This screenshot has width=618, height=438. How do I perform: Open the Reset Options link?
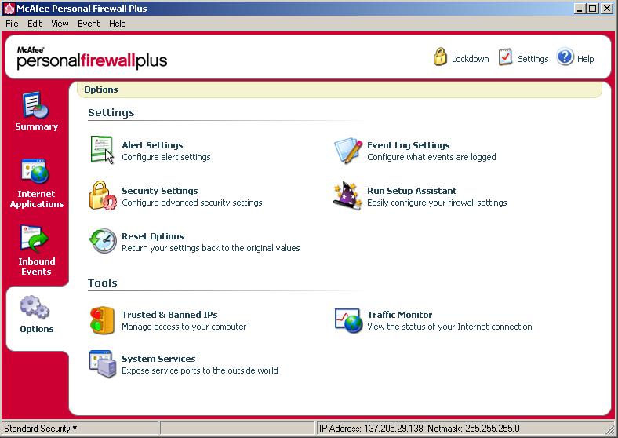point(152,236)
